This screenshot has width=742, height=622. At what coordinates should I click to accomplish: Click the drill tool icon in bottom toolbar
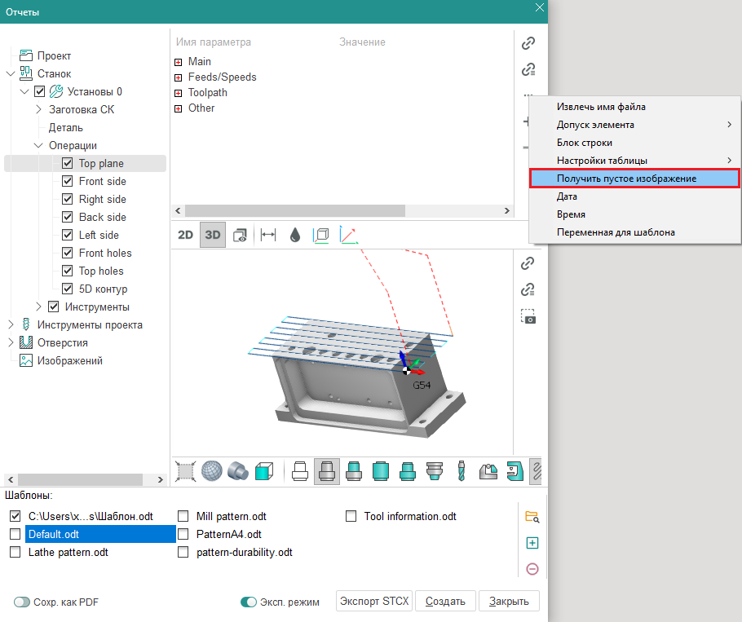pyautogui.click(x=461, y=470)
